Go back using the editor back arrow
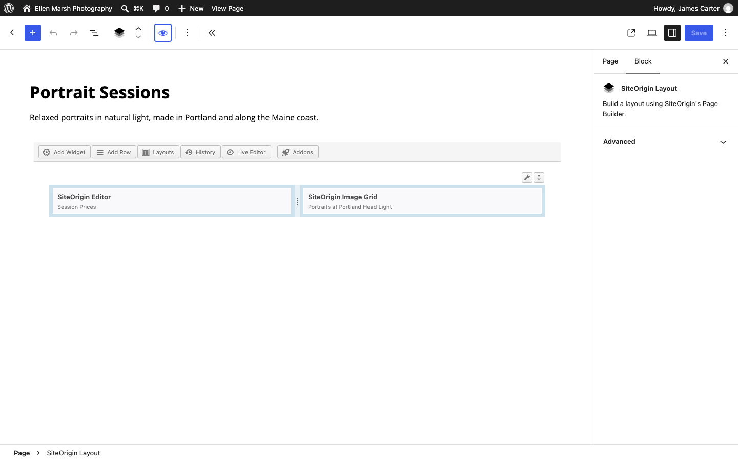Screen dimensions: 738x461 [x=12, y=33]
